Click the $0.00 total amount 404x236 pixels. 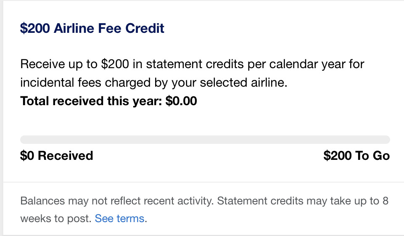[181, 101]
